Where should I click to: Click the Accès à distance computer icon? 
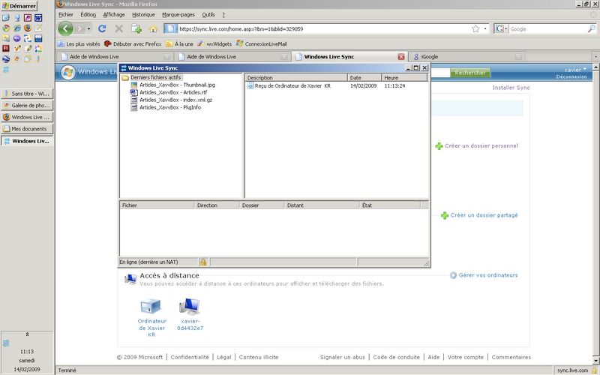pos(130,279)
